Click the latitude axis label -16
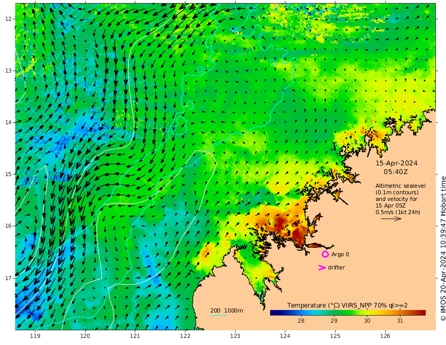This screenshot has height=345, width=446. [7, 226]
